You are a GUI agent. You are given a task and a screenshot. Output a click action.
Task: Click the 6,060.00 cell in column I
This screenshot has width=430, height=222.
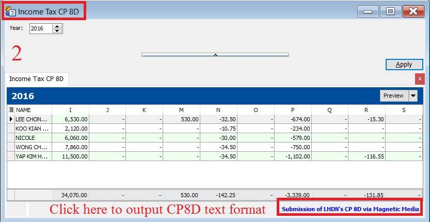71,138
